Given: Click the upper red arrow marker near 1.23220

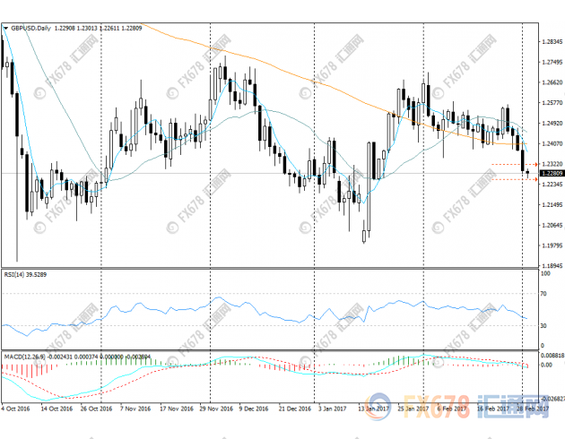Looking at the screenshot, I should coord(537,166).
